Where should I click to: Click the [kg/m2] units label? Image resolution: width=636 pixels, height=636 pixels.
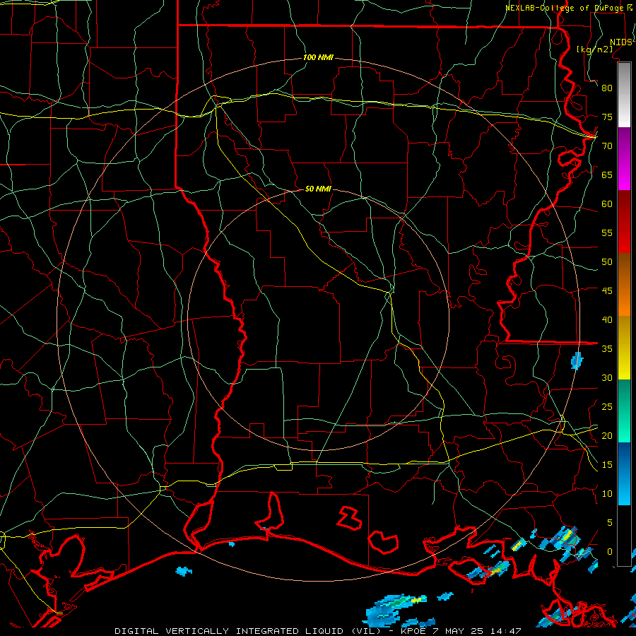(x=594, y=49)
